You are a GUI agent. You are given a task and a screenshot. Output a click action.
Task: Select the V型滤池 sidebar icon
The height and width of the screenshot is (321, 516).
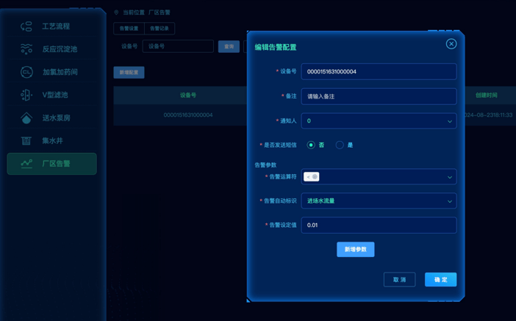point(26,95)
